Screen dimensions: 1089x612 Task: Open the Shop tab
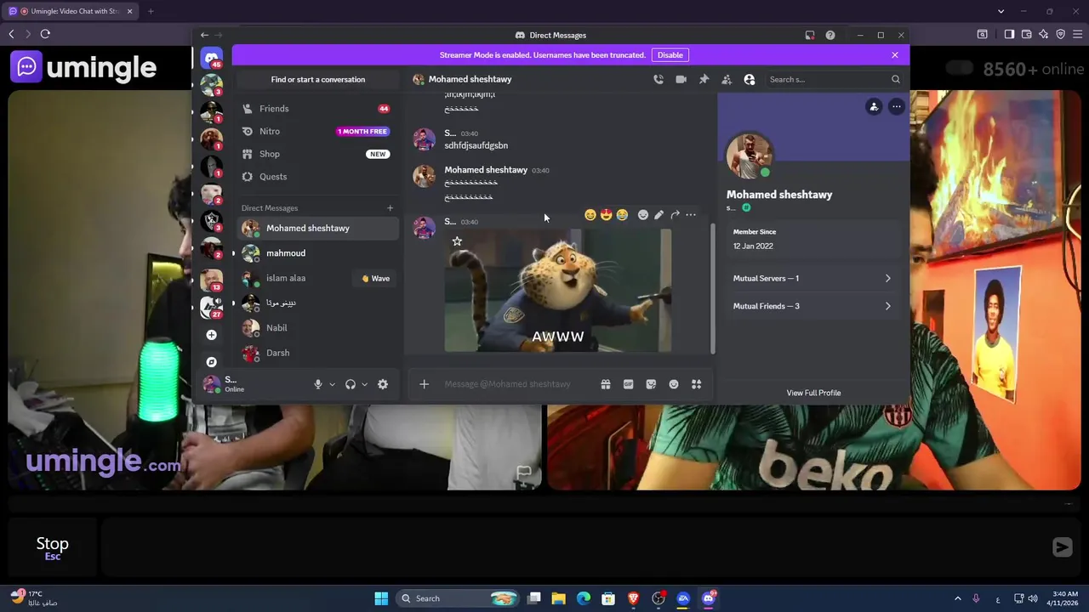tap(316, 154)
